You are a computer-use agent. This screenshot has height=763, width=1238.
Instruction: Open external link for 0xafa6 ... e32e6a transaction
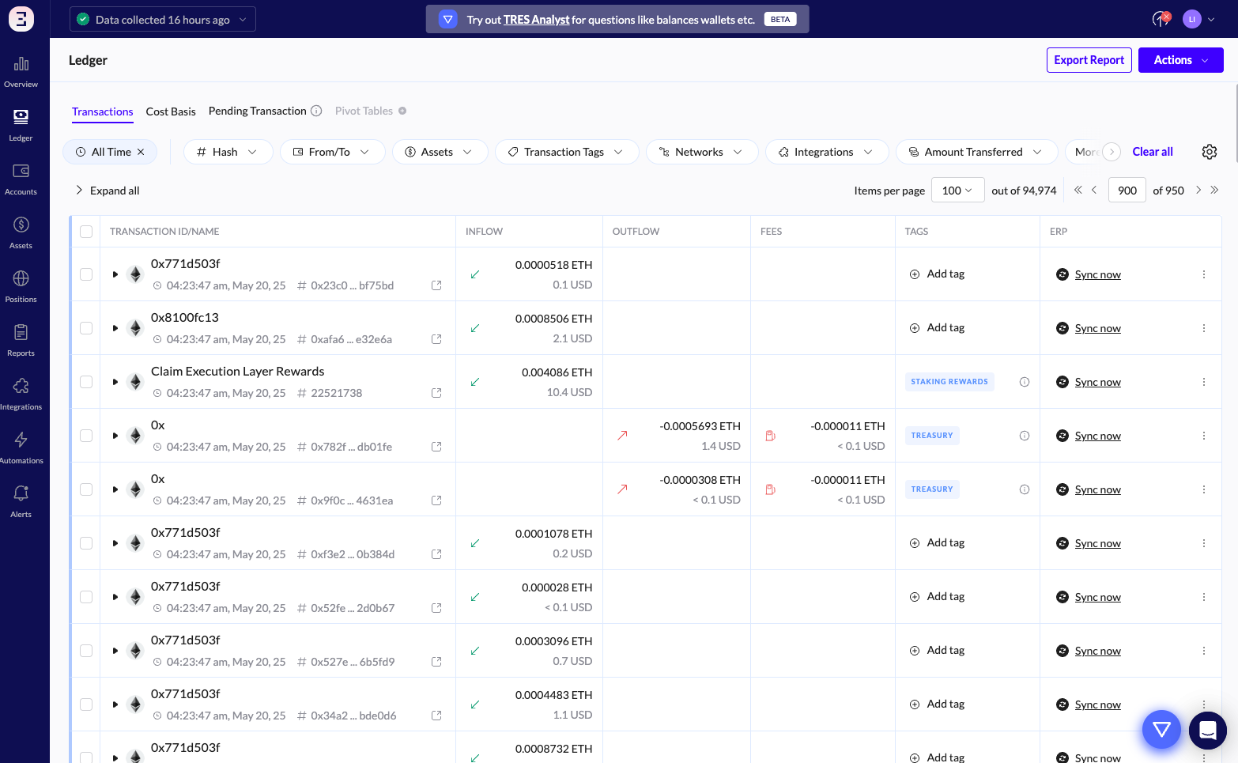point(436,339)
